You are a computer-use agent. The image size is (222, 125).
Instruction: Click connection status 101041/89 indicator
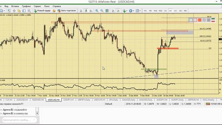click(214, 104)
